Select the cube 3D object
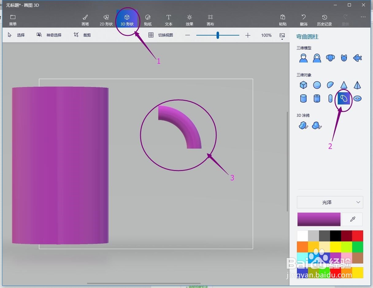Screen dimensions: 373x288 pyautogui.click(x=303, y=85)
